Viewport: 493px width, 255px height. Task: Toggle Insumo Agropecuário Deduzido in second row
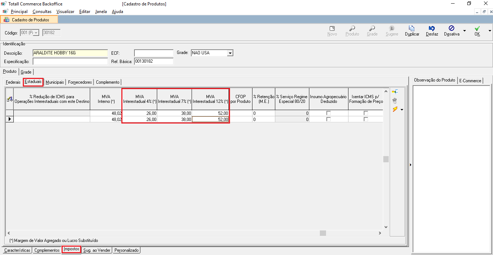click(x=329, y=119)
